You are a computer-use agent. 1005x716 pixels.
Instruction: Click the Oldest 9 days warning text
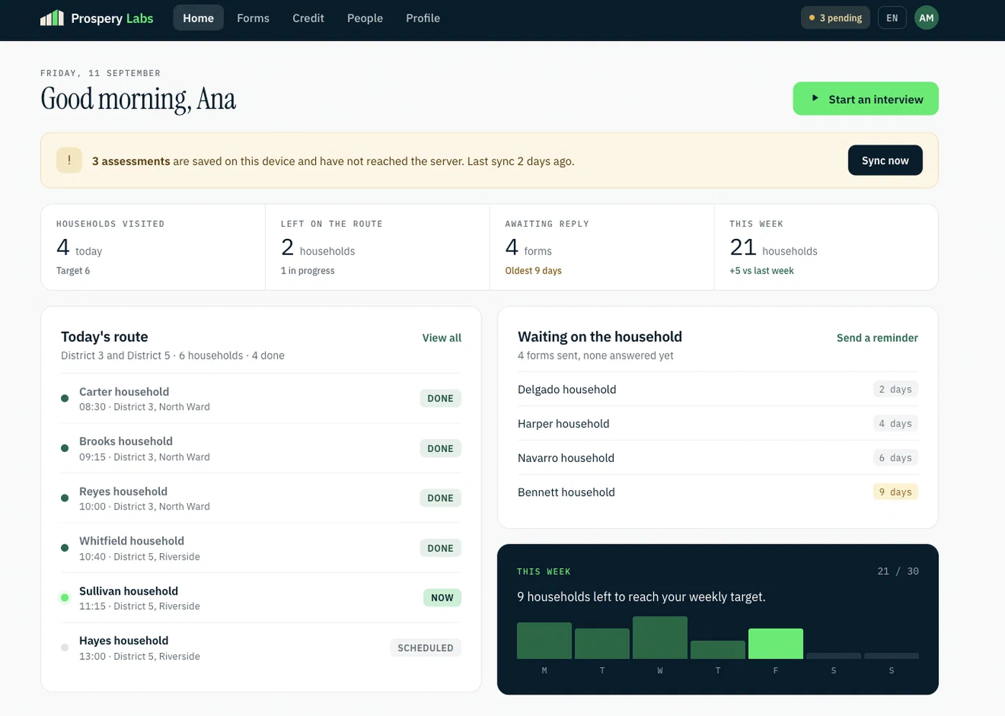tap(533, 270)
